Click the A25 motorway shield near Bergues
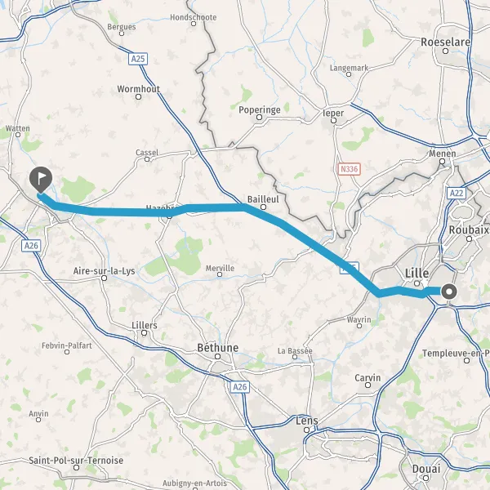The height and width of the screenshot is (490, 490). tap(138, 59)
